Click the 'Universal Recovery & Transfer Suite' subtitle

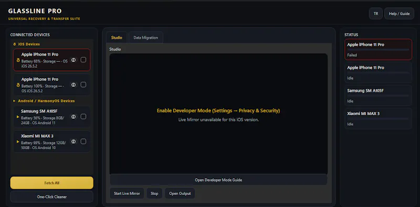(44, 19)
